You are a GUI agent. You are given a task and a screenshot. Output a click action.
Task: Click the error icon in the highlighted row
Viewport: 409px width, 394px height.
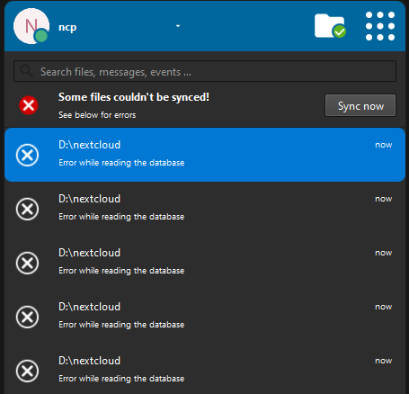(x=27, y=155)
